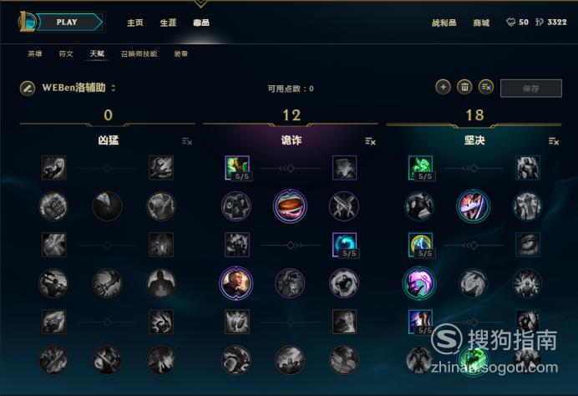Select the pink swirl mastery in 坚决

point(419,283)
